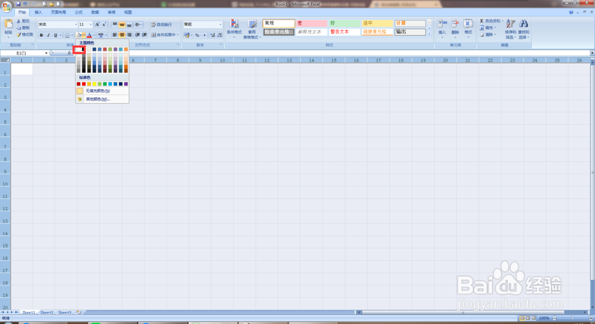Select the Format Painter (格式刷) brush
This screenshot has width=595, height=324.
18,34
